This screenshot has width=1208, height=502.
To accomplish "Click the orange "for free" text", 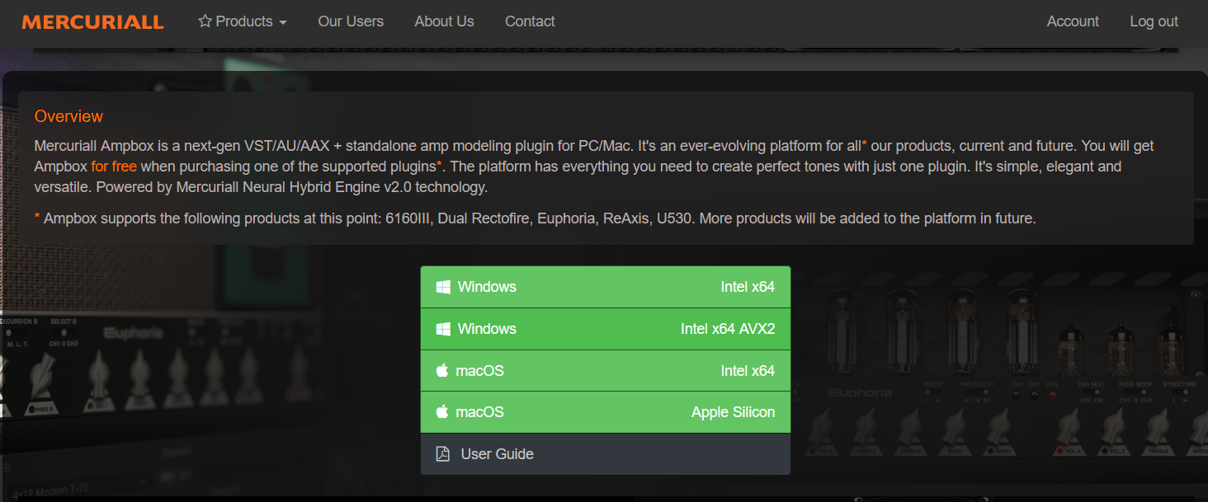I will pos(114,167).
